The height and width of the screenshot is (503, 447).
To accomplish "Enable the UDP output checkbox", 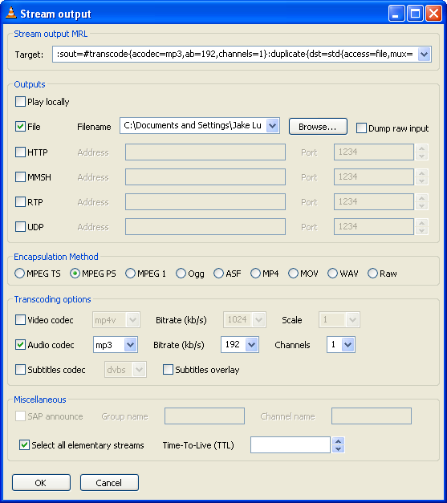I will [x=20, y=226].
